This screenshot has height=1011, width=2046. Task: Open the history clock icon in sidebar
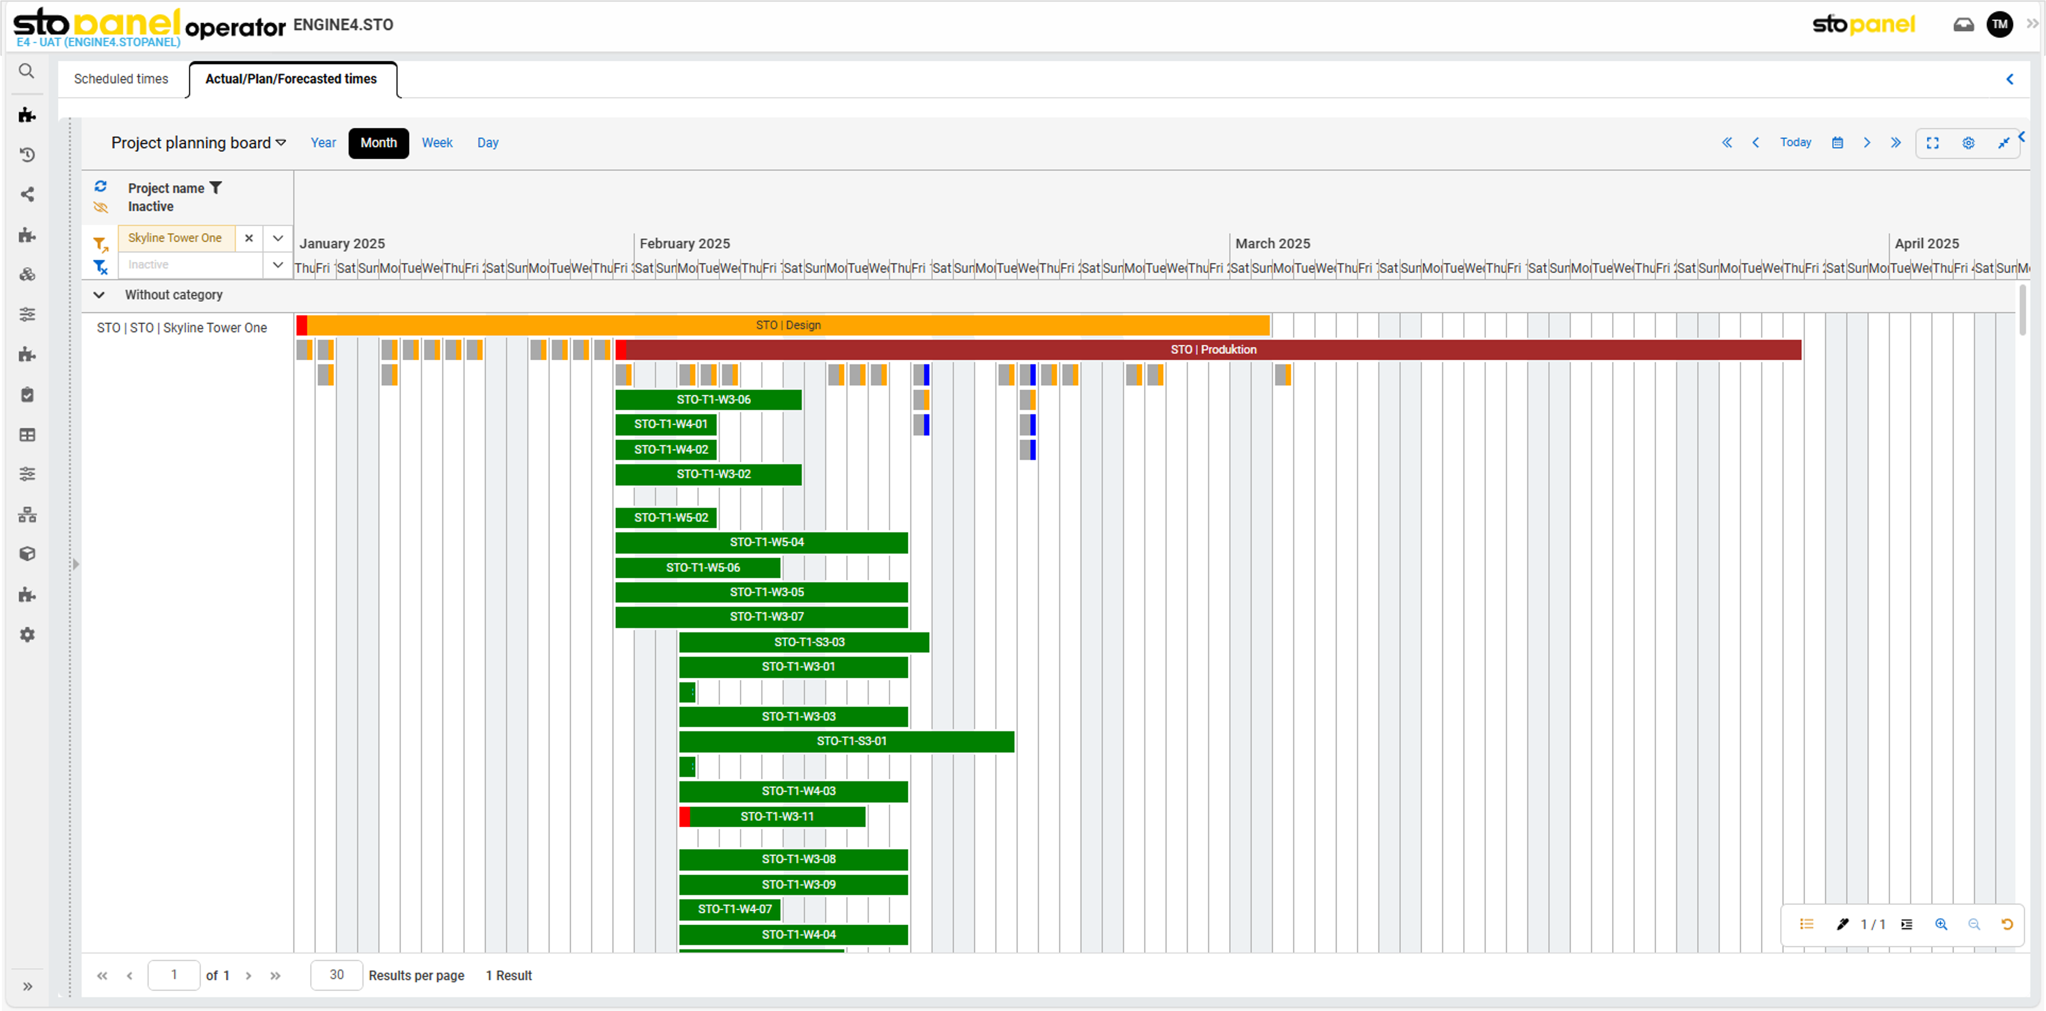click(27, 154)
